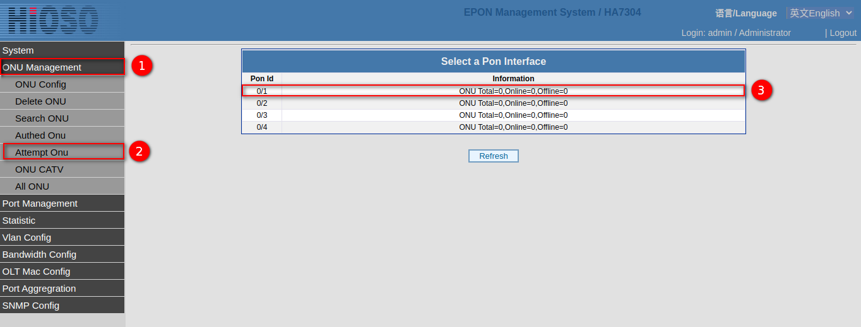The width and height of the screenshot is (861, 327).
Task: Open ONU CATV submenu item
Action: point(39,169)
